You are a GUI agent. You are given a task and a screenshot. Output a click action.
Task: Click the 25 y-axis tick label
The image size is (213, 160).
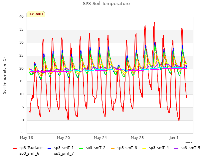(21, 56)
